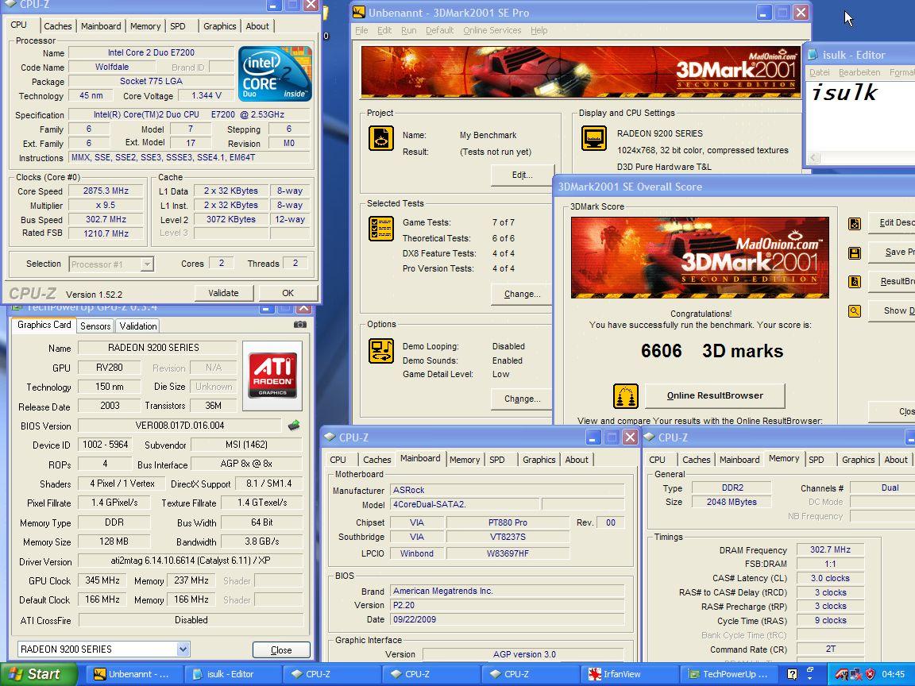Click Change... button under Options
This screenshot has height=686, width=915.
[x=523, y=399]
